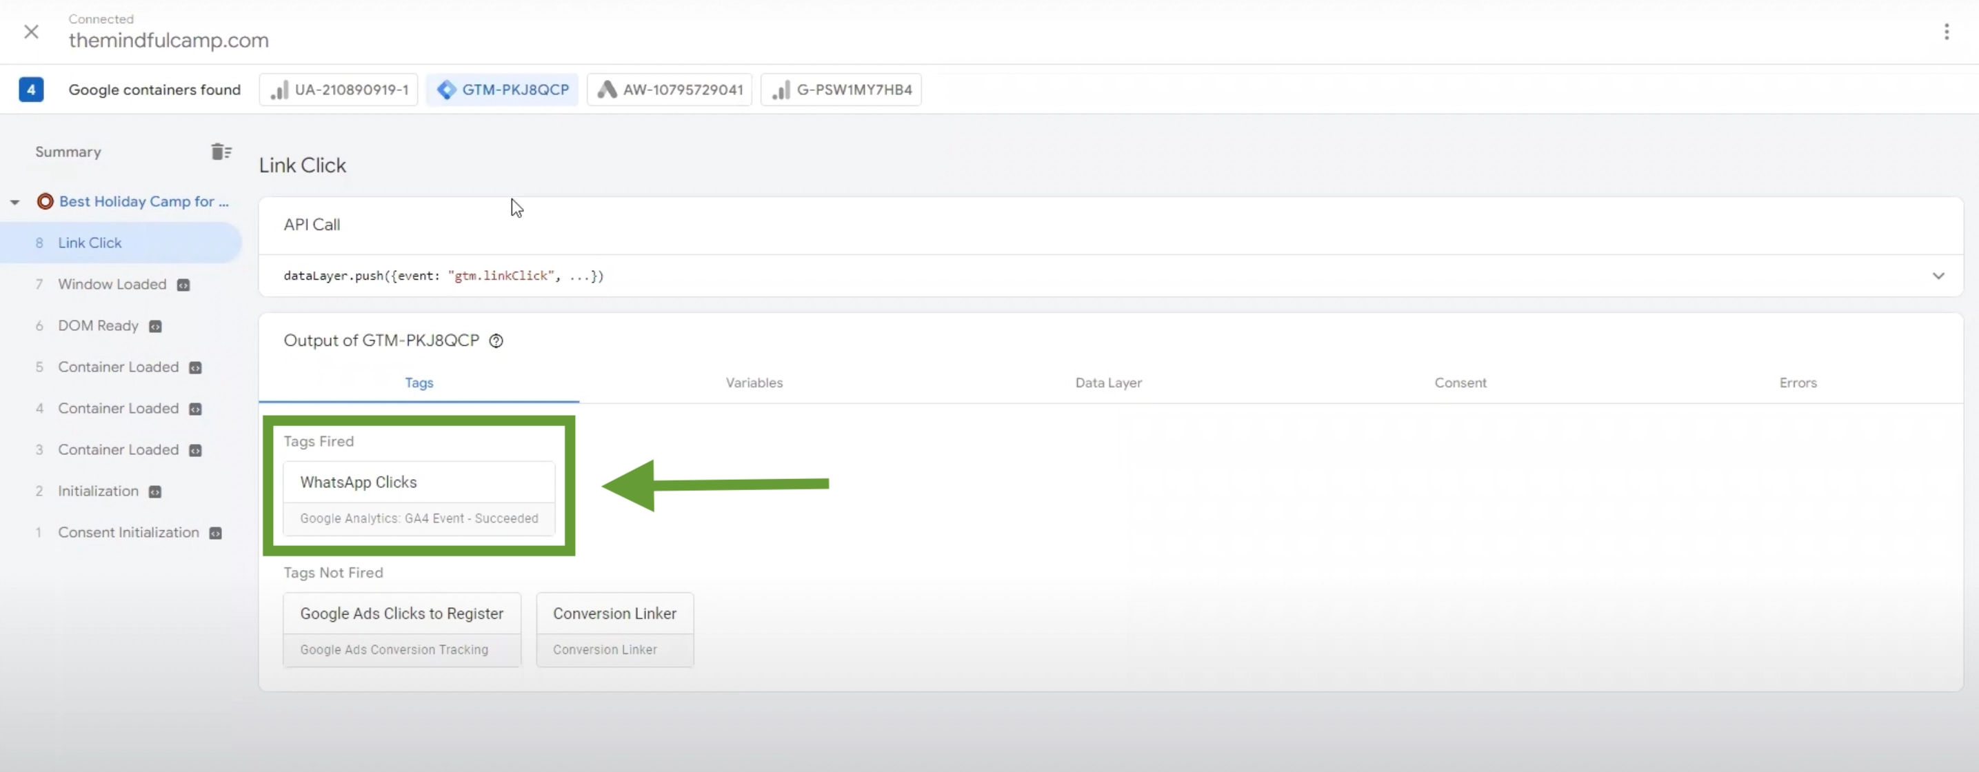Click the code badge next to Initialization
Screen dimensions: 1979x772
pos(155,492)
